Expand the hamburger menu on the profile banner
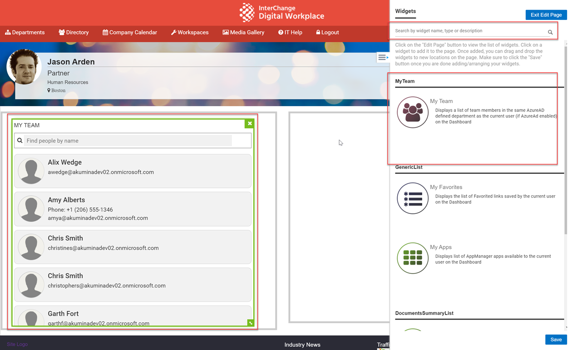Image resolution: width=572 pixels, height=350 pixels. click(x=383, y=57)
